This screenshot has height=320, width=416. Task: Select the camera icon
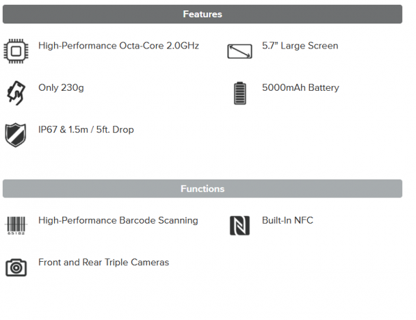pos(16,267)
